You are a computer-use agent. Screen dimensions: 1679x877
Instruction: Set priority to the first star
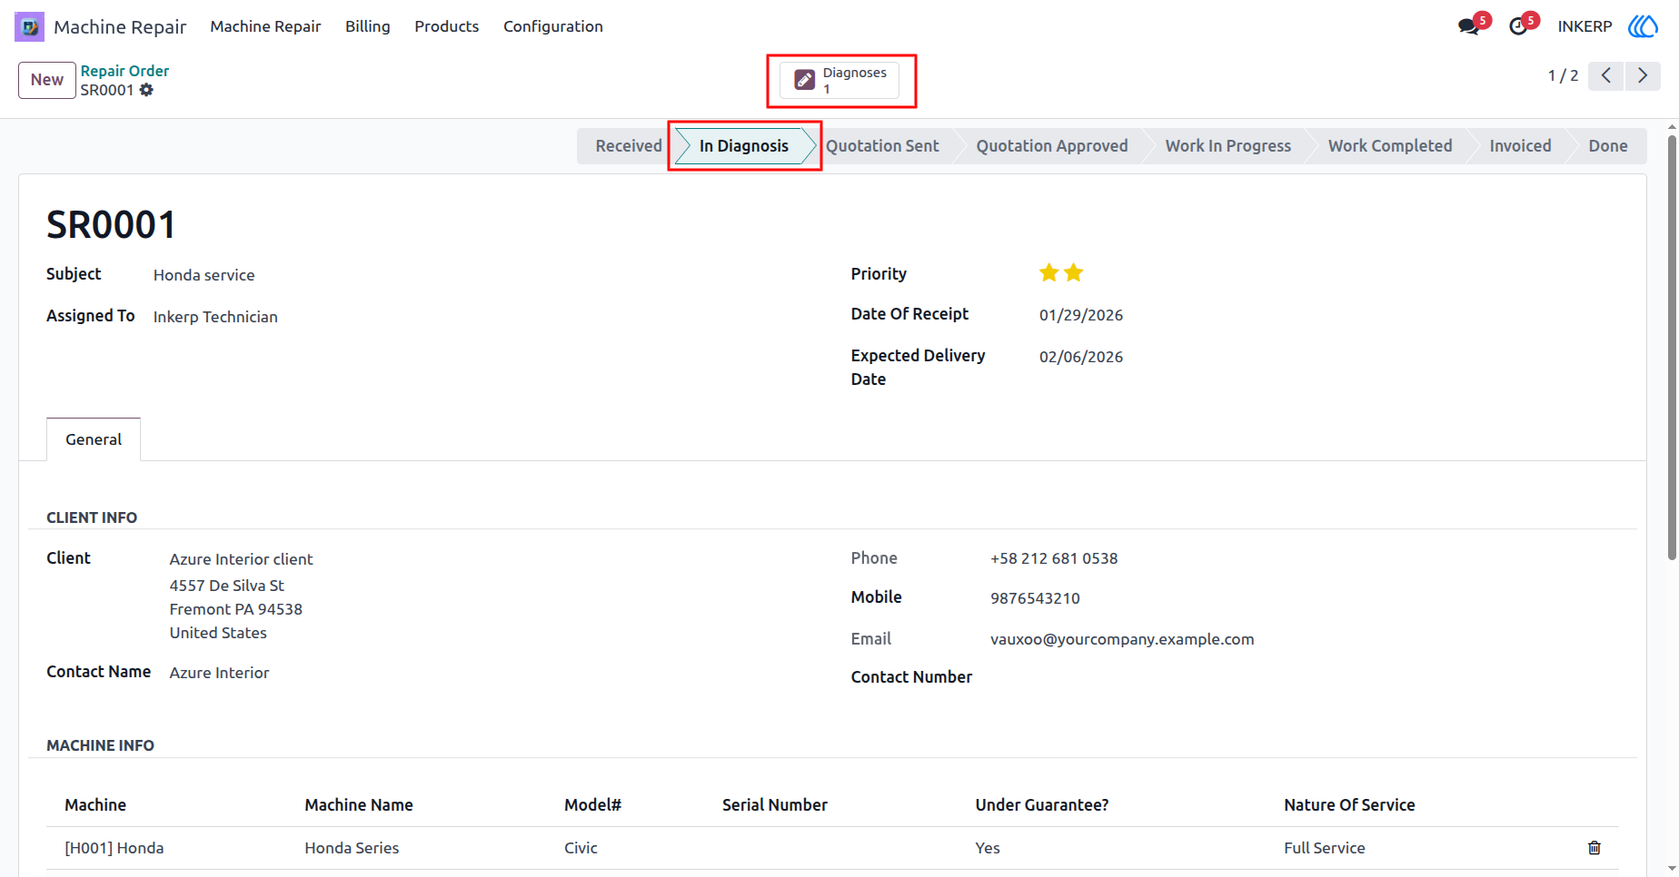pyautogui.click(x=1049, y=272)
